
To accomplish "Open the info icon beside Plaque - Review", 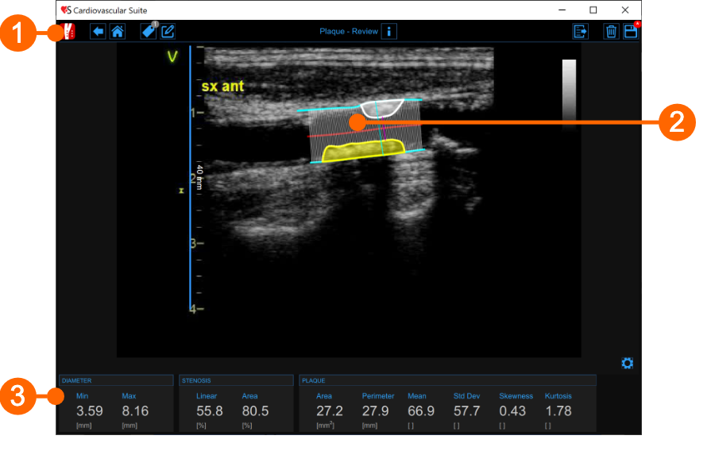I will coord(388,32).
